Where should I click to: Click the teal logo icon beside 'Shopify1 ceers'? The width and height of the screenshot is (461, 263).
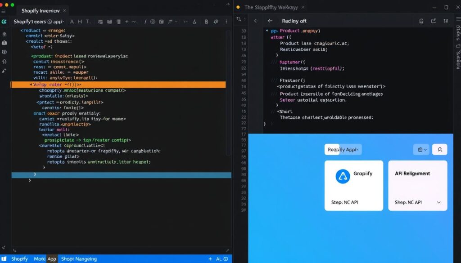pos(4,22)
